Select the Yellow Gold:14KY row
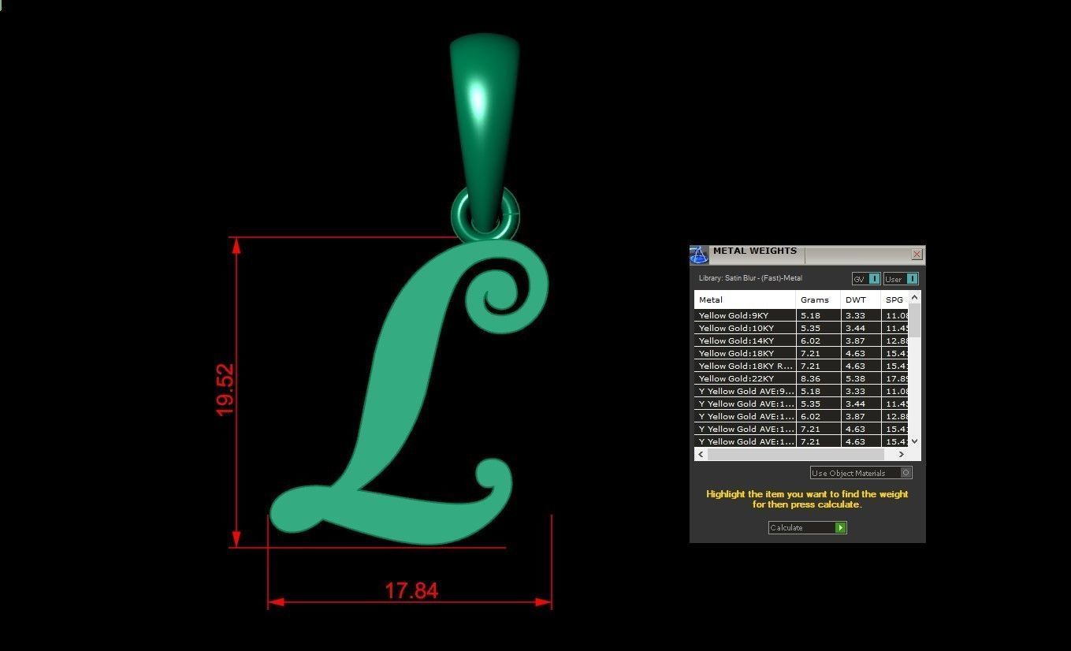 801,340
